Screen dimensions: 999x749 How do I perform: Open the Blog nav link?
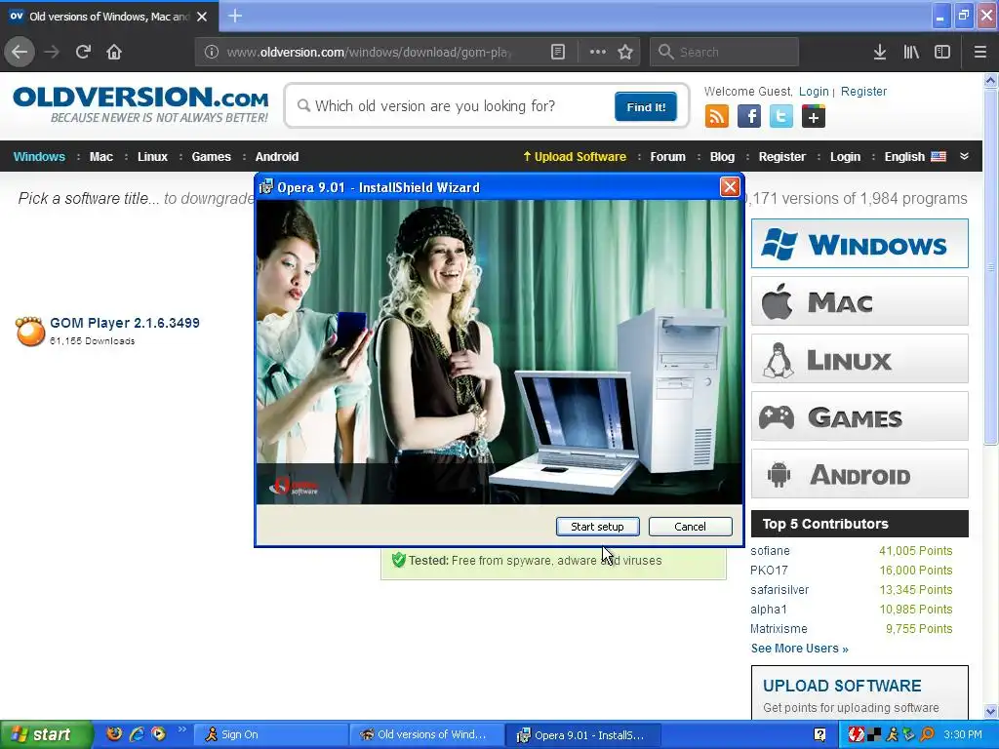pyautogui.click(x=722, y=157)
